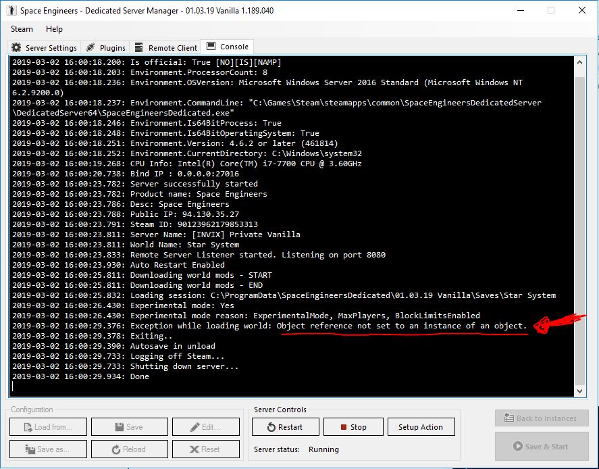Viewport: 599px width, 469px height.
Task: Reload the configuration
Action: [x=128, y=449]
